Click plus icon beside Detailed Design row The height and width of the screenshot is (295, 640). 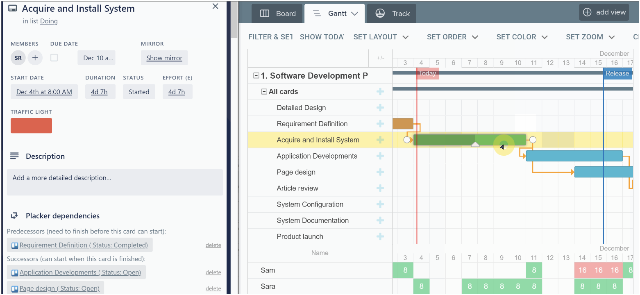(380, 108)
